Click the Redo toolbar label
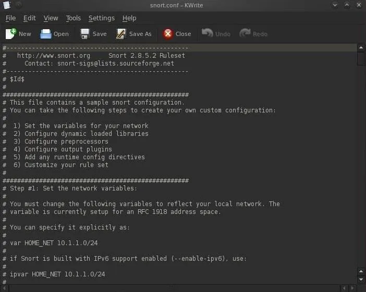 (x=260, y=34)
